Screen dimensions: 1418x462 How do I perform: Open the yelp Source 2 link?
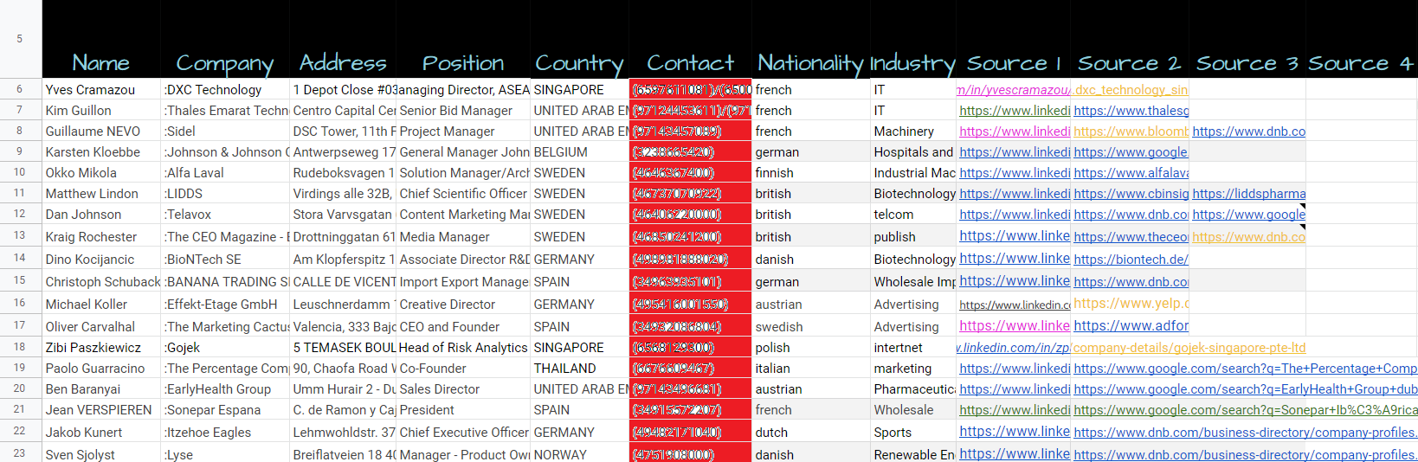click(x=1131, y=303)
